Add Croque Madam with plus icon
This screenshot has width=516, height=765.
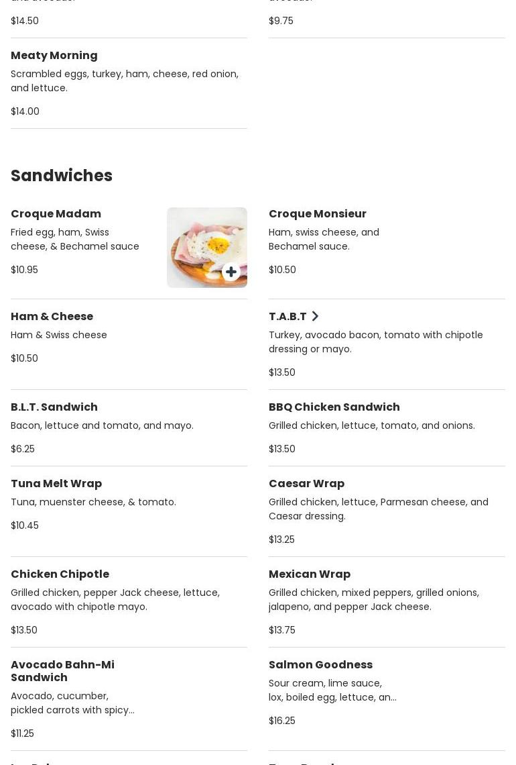click(x=231, y=272)
